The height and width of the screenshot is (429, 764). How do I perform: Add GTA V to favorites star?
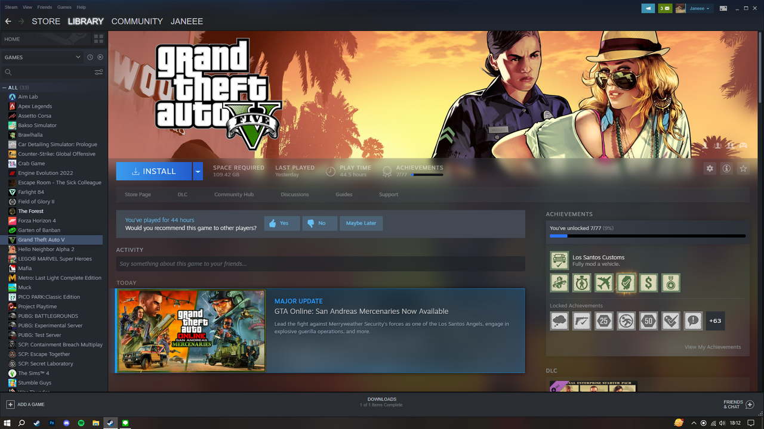coord(743,169)
